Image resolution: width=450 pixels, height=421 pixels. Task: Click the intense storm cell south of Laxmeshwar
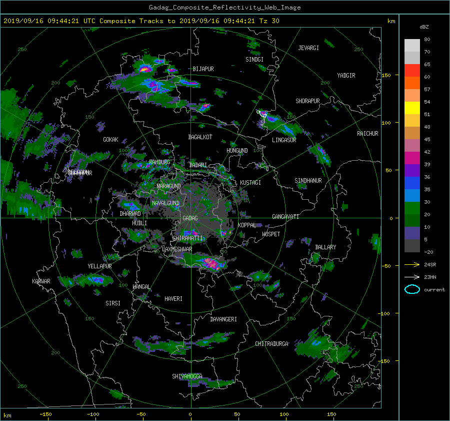[x=211, y=263]
